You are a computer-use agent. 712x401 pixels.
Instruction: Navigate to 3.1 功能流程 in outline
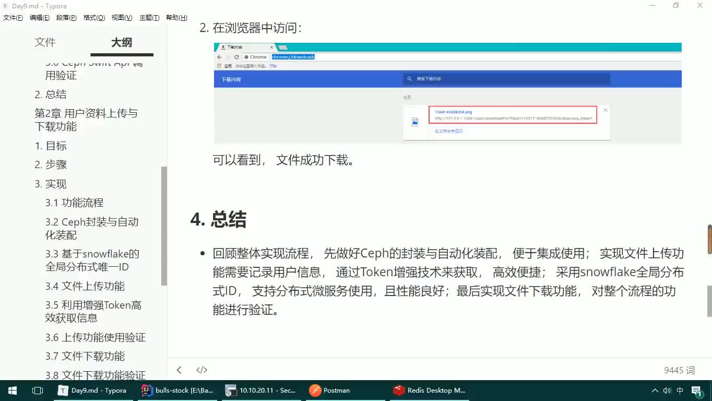[74, 203]
